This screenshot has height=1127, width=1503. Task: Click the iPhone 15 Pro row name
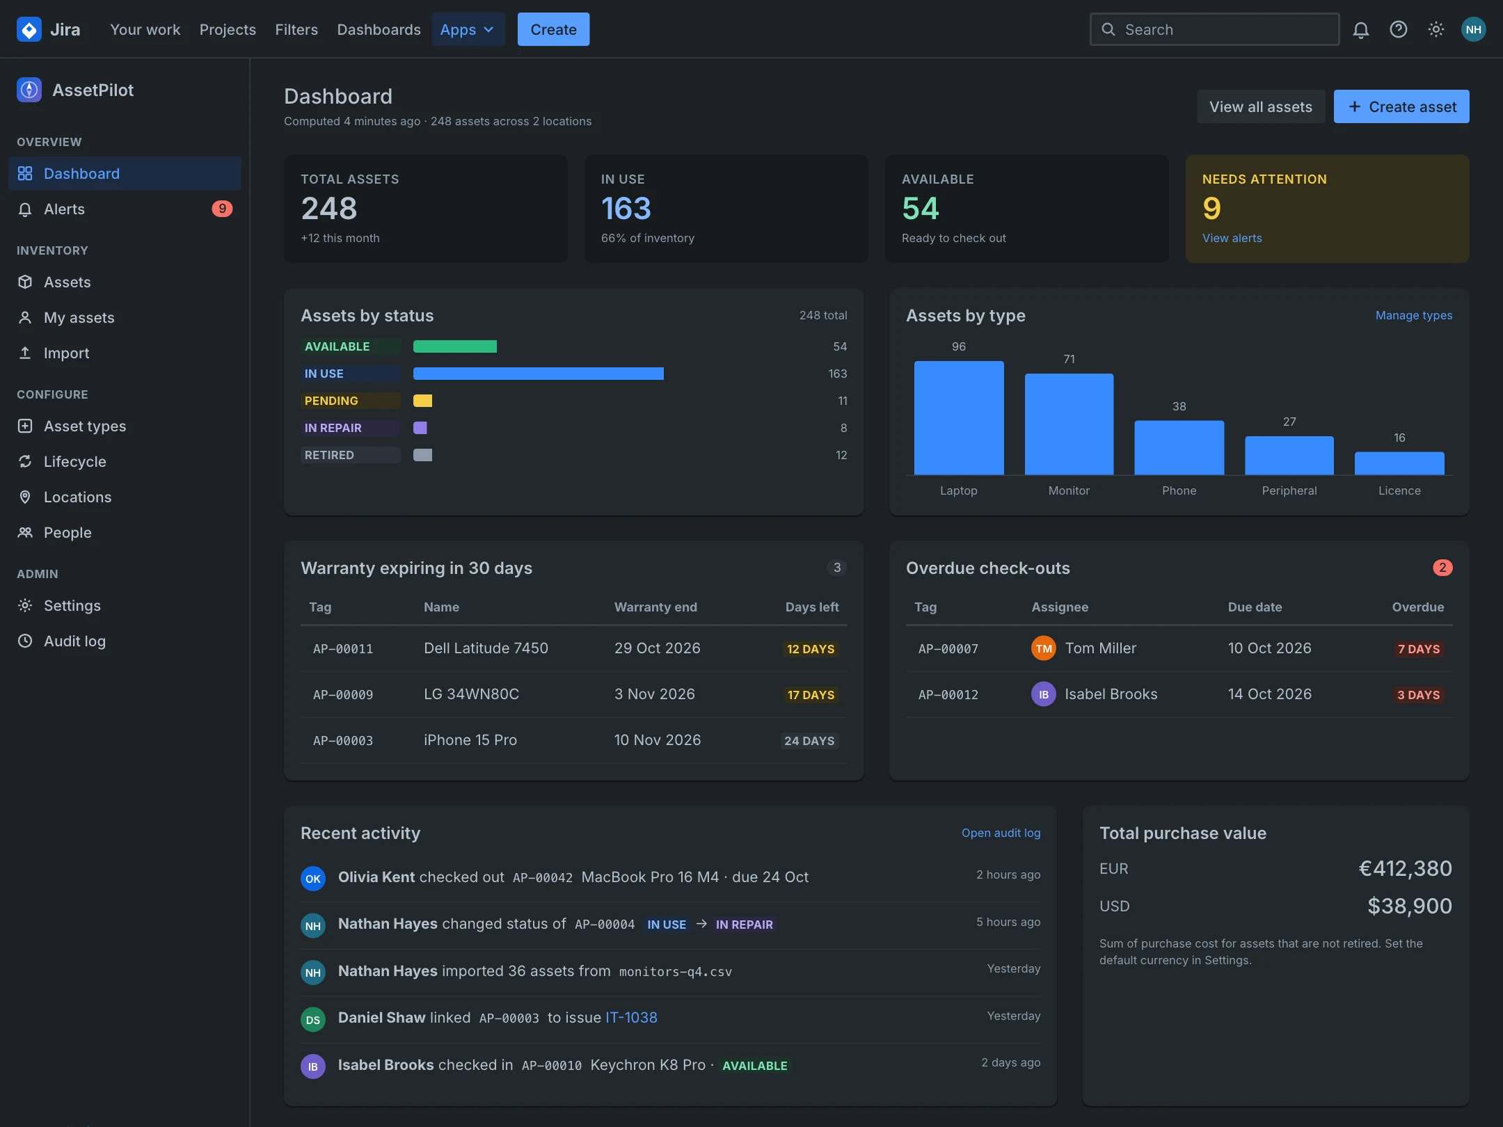[x=470, y=740]
